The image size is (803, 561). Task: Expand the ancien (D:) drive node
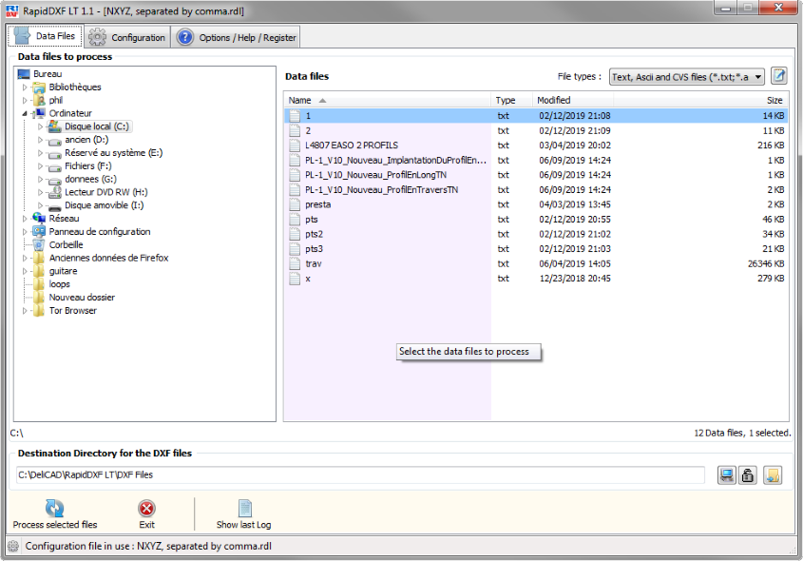coord(40,140)
